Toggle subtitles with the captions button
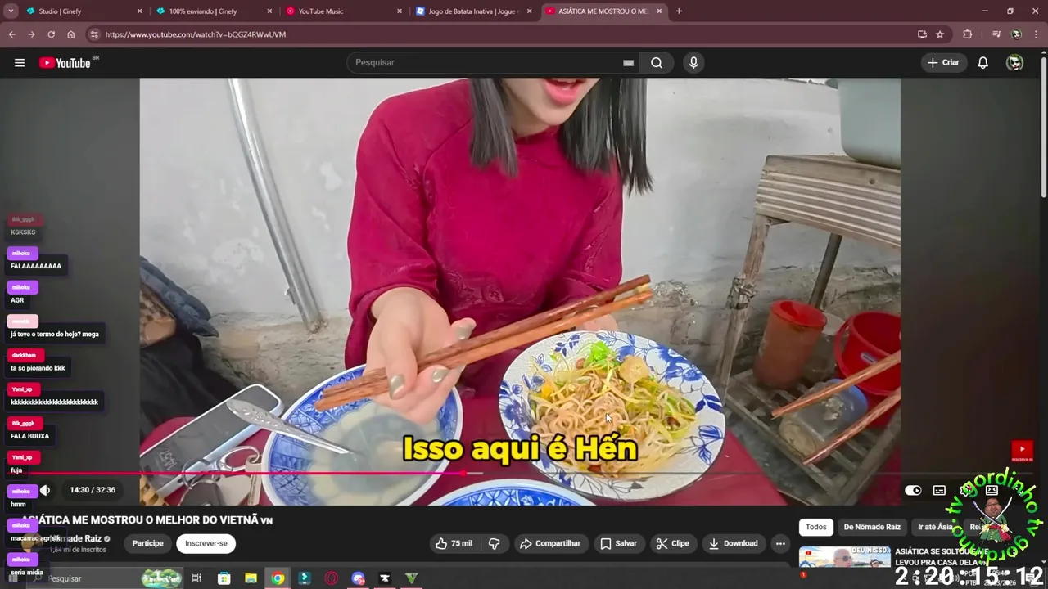The image size is (1048, 589). point(939,490)
